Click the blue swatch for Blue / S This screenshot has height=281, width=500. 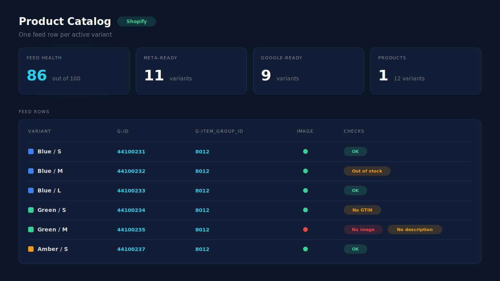[x=31, y=151]
